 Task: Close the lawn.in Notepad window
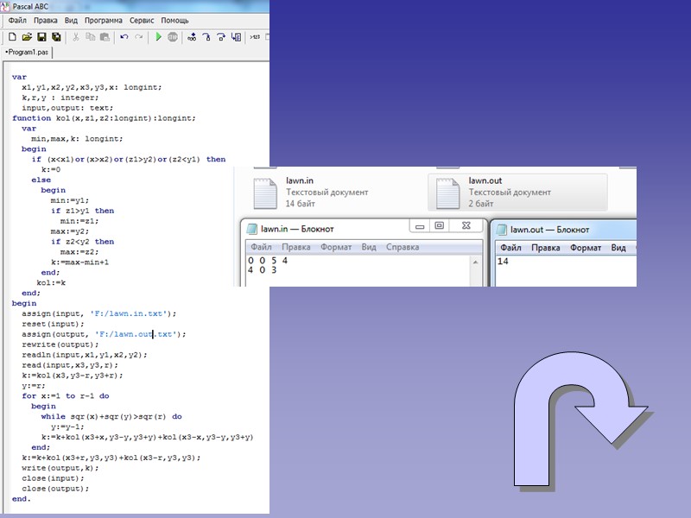pyautogui.click(x=466, y=226)
